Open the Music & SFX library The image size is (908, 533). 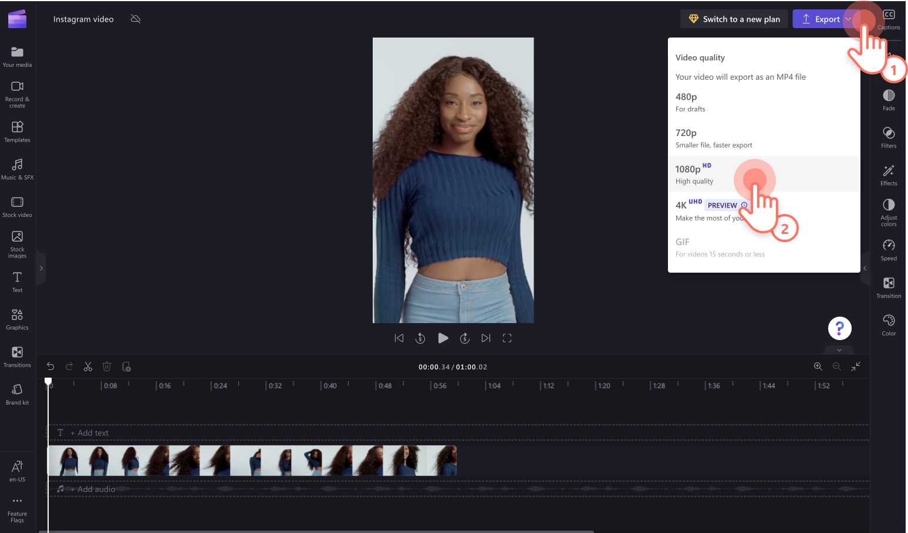[x=17, y=169]
